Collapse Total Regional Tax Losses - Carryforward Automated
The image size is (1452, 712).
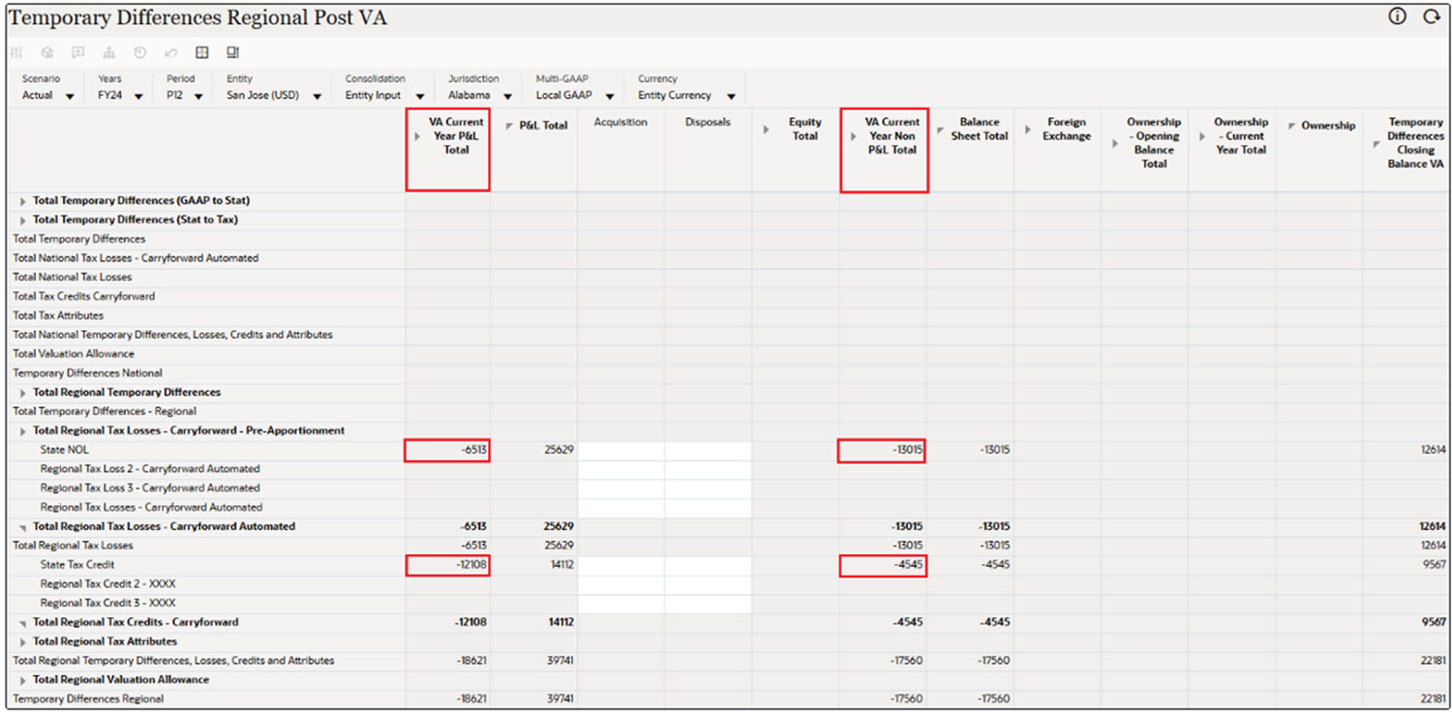pyautogui.click(x=22, y=527)
